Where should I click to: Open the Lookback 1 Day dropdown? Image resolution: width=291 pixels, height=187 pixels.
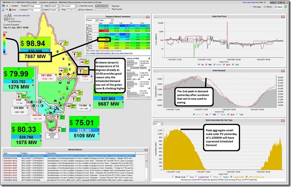click(36, 10)
